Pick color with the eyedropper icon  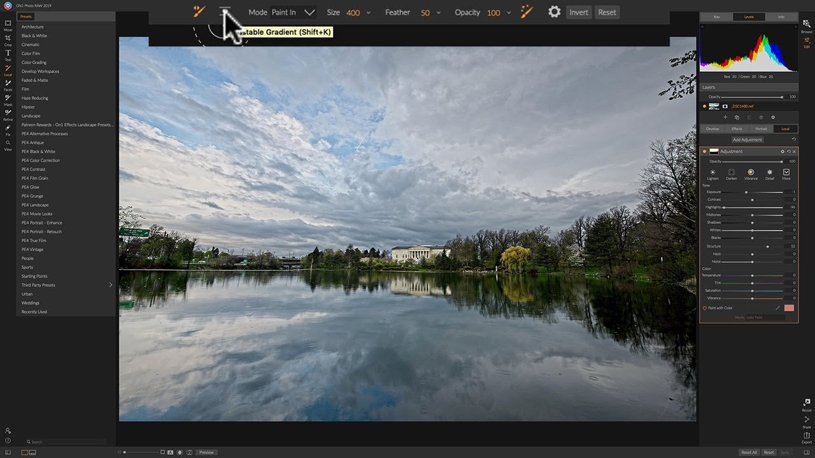click(777, 308)
